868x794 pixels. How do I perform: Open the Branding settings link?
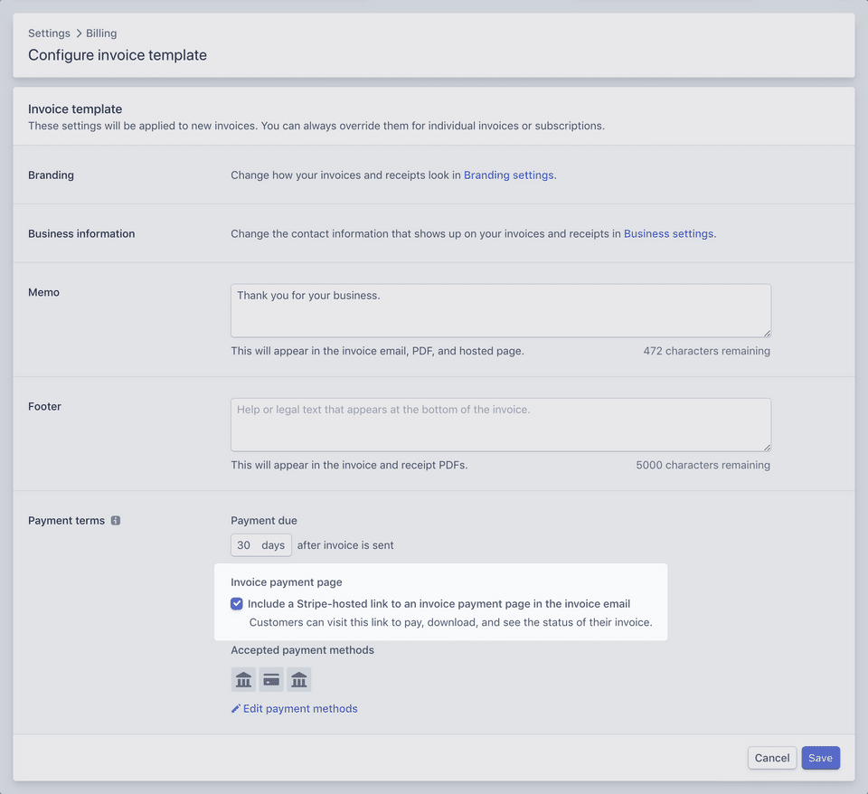pyautogui.click(x=508, y=175)
